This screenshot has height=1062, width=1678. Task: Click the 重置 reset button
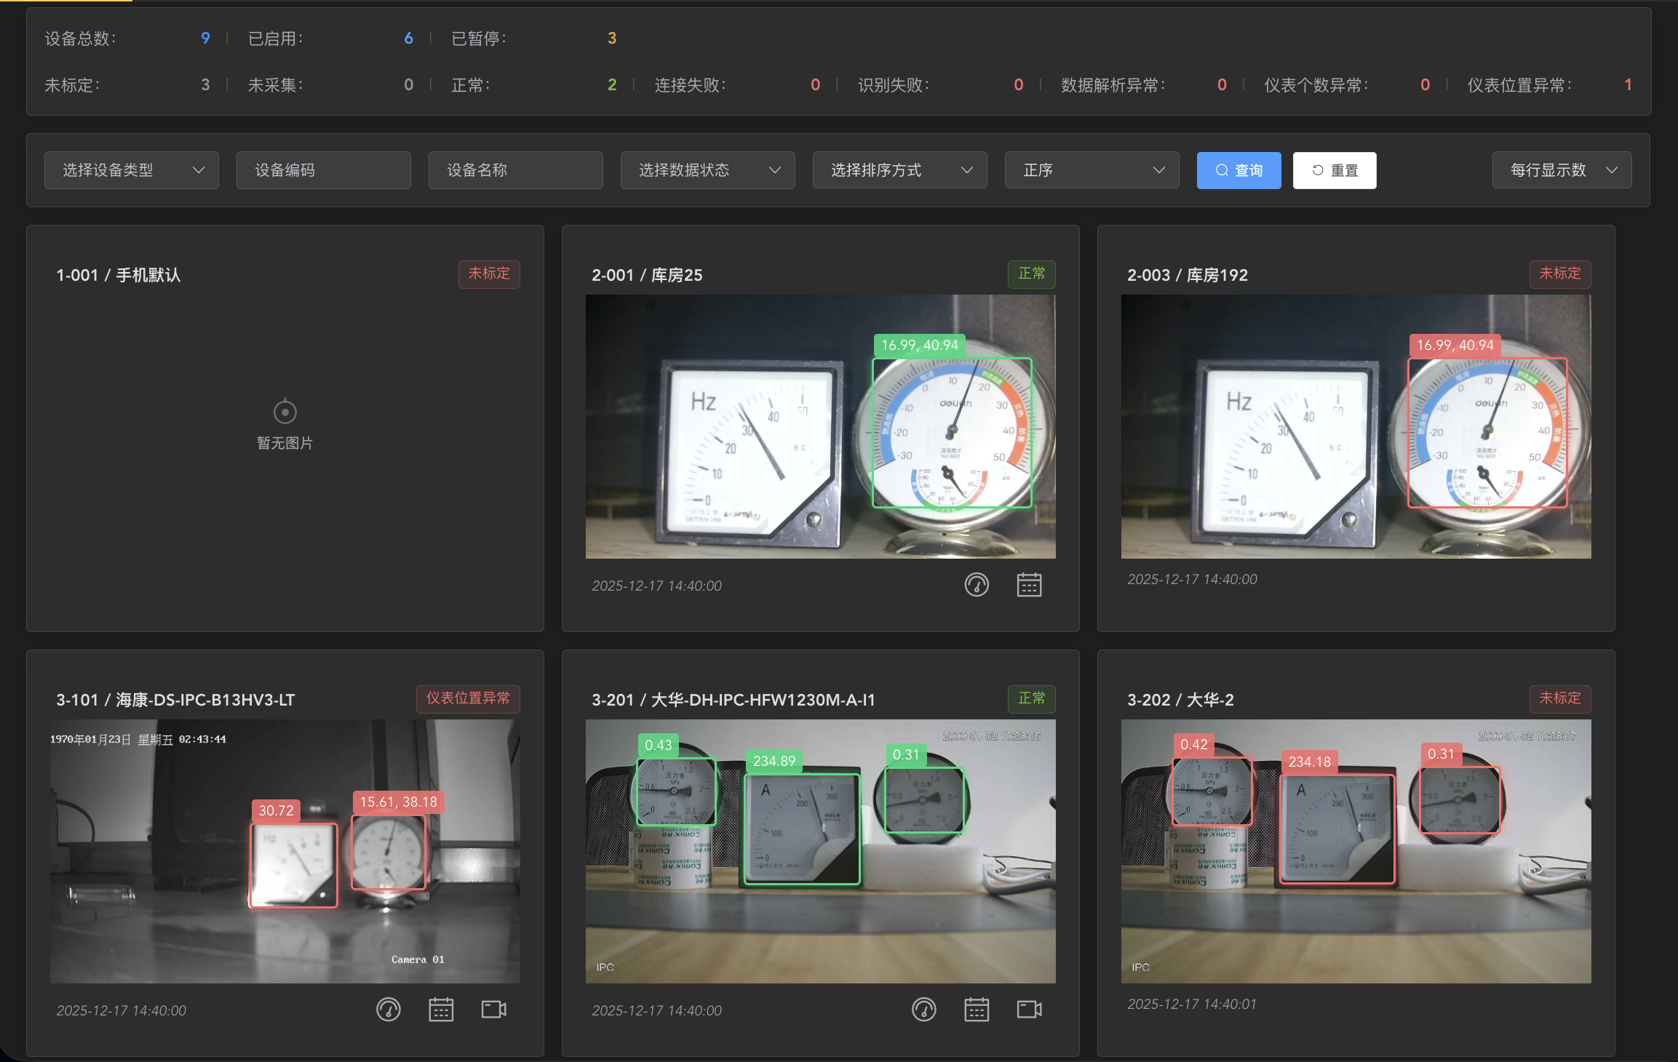pos(1335,170)
